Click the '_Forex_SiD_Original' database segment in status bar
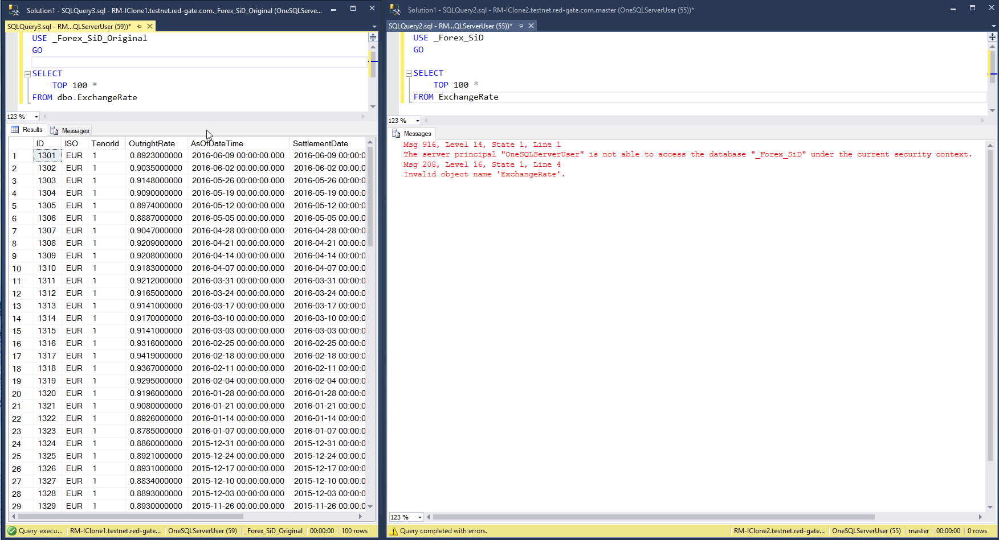The width and height of the screenshot is (999, 540). (273, 530)
